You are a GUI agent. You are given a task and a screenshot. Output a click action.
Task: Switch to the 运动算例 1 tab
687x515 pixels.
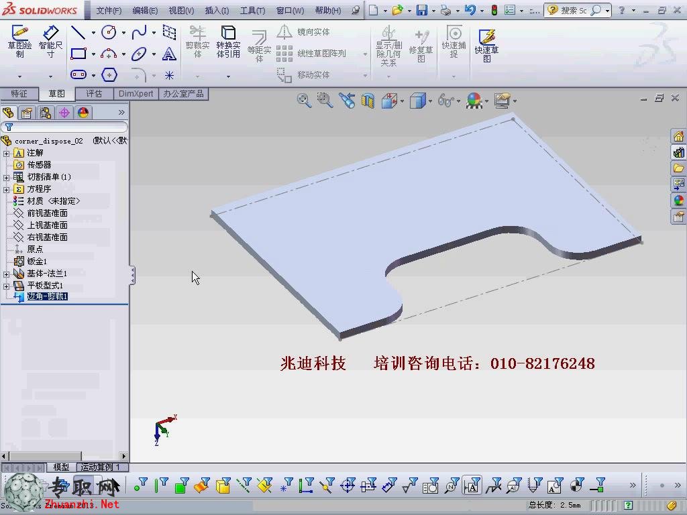coord(101,467)
